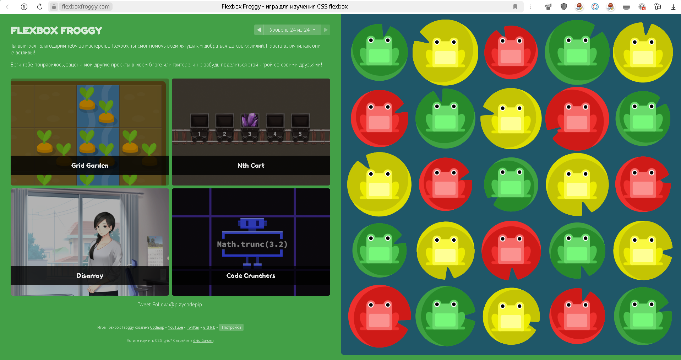Click the green frog in the pond's top-left corner

pos(379,52)
